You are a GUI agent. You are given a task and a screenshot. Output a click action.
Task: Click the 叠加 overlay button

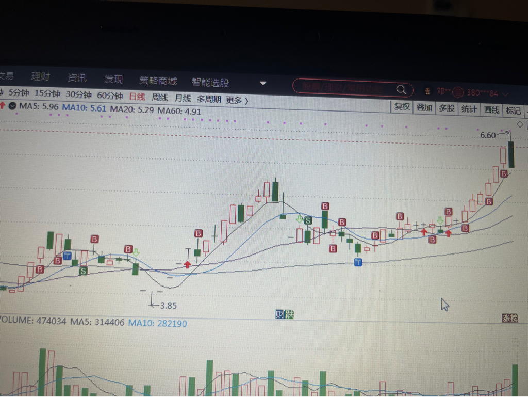[424, 107]
